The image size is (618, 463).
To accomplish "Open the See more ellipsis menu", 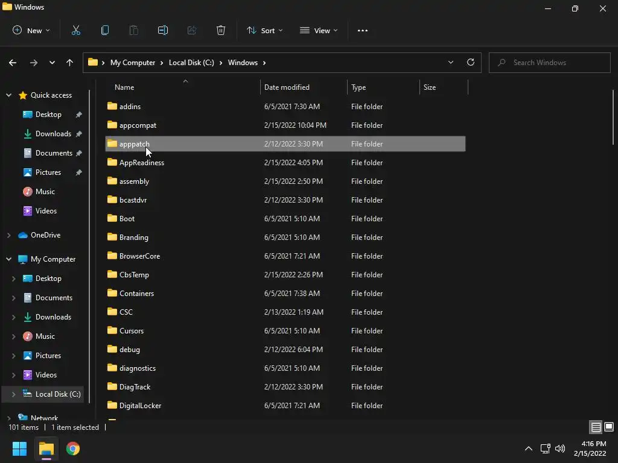I will [x=363, y=30].
